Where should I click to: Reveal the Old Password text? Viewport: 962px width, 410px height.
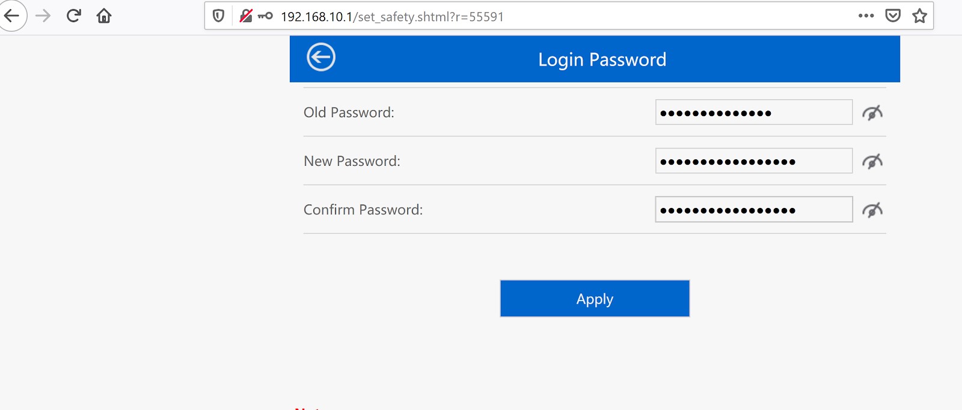click(x=873, y=112)
